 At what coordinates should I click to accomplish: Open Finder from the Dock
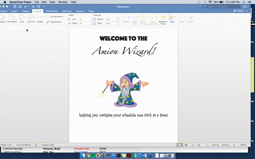tap(83, 155)
